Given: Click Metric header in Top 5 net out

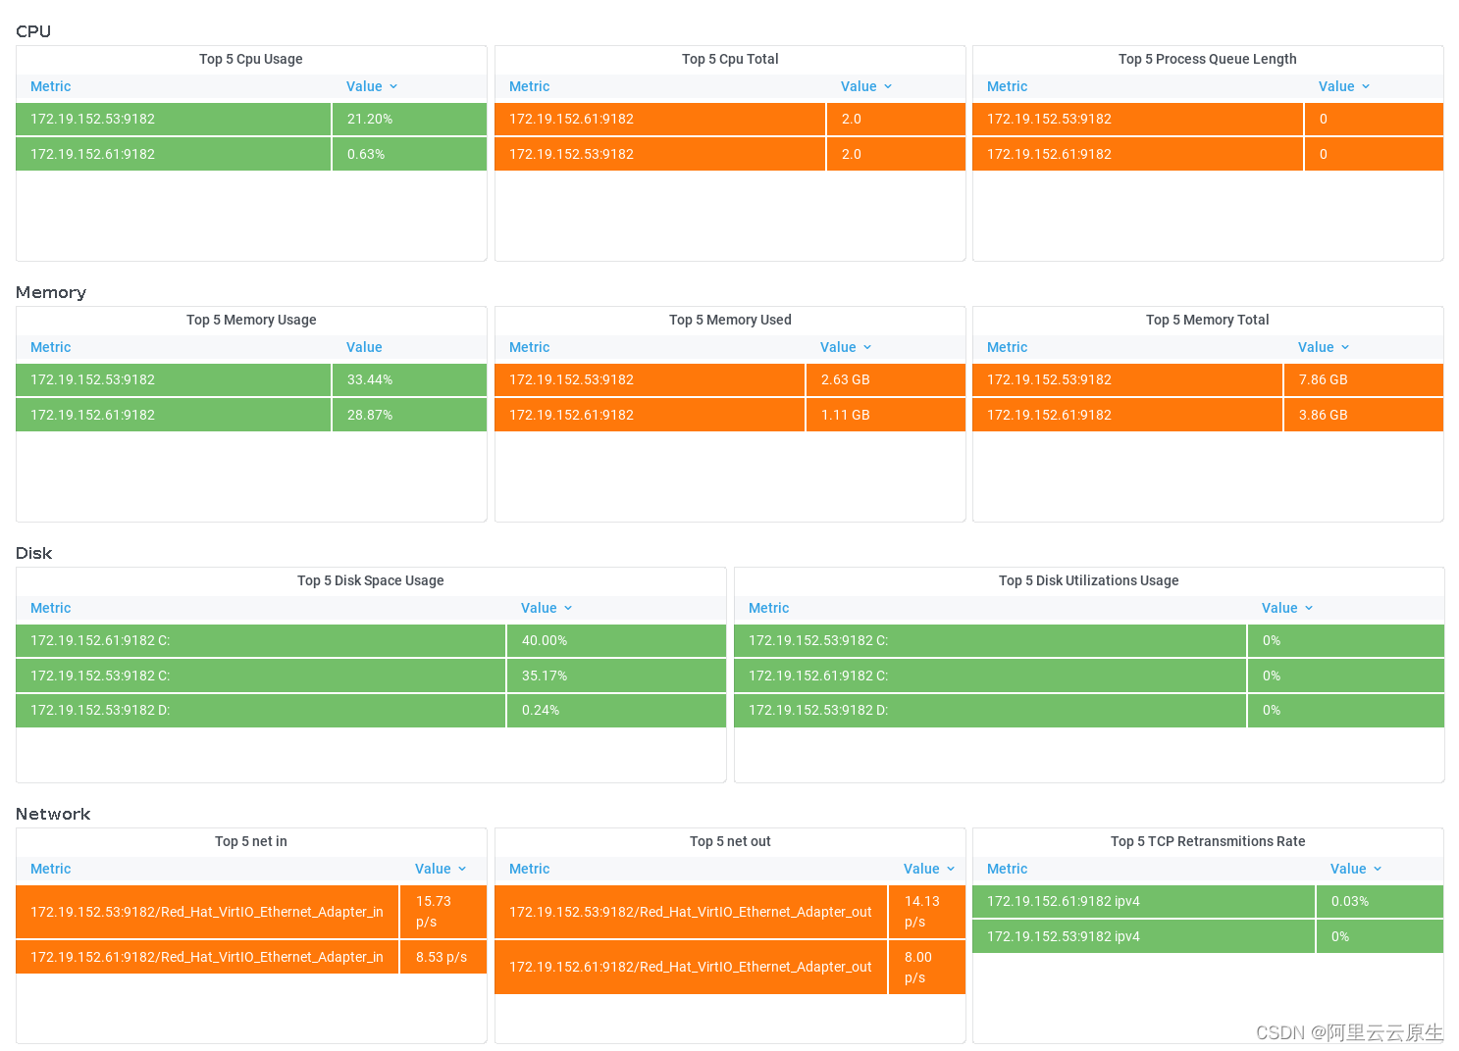Looking at the screenshot, I should [530, 869].
